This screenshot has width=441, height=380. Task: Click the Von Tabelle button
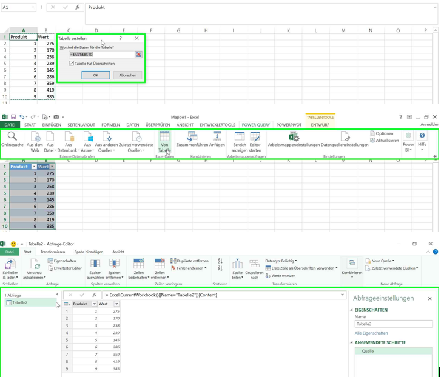[164, 142]
